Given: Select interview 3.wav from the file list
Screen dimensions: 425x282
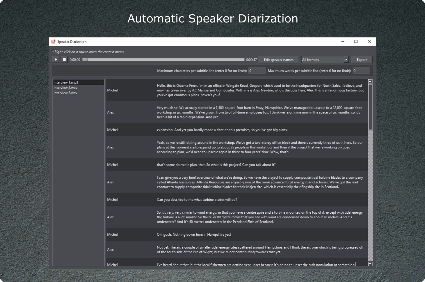Looking at the screenshot, I should 65,93.
